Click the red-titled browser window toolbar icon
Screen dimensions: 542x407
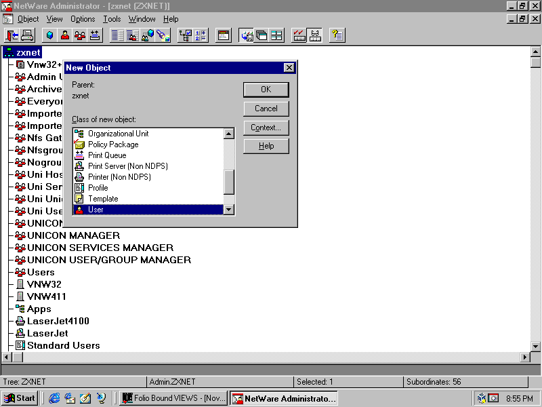[224, 35]
